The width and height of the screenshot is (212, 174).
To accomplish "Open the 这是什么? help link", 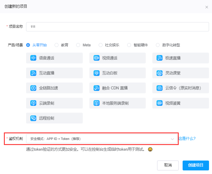I will click(187, 139).
